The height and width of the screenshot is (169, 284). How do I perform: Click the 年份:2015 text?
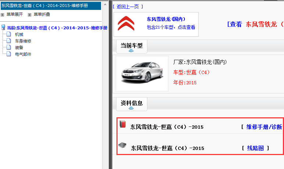pyautogui.click(x=185, y=82)
